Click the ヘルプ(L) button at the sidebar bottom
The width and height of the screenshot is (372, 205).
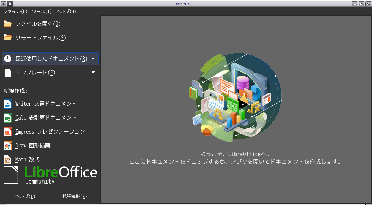25,196
